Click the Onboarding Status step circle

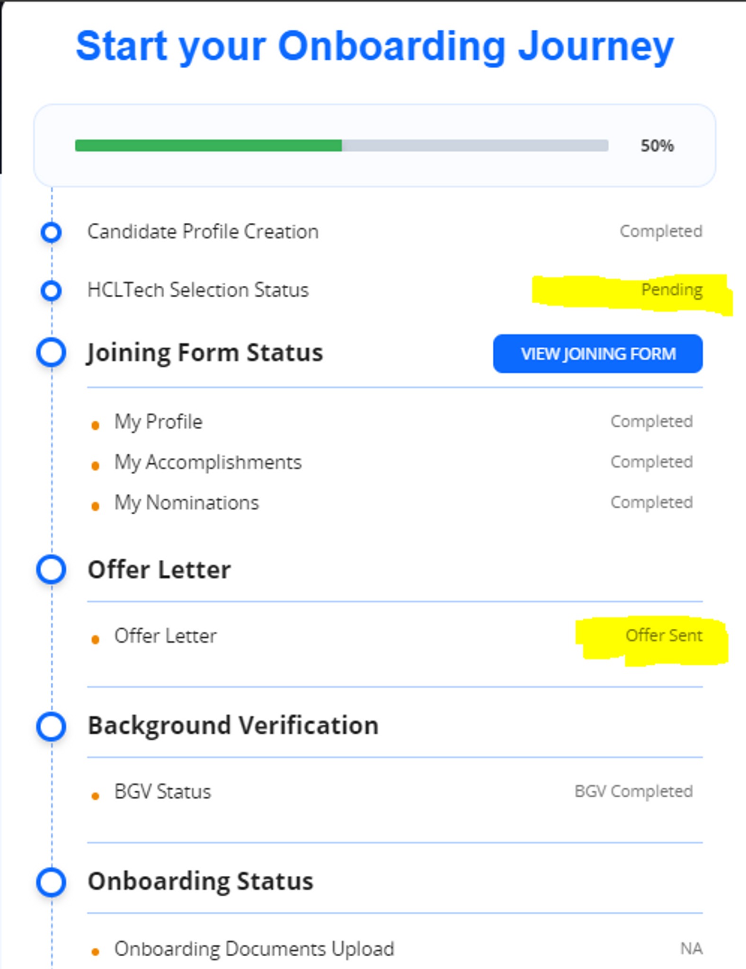pyautogui.click(x=51, y=882)
